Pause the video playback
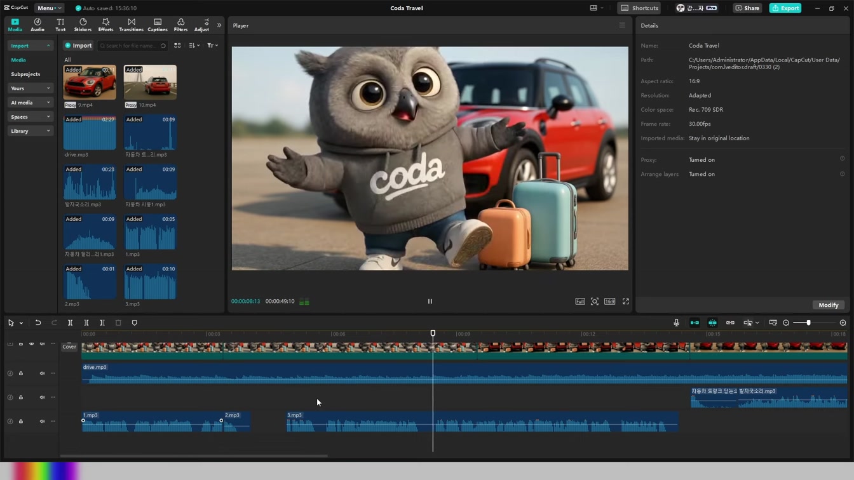The height and width of the screenshot is (480, 854). 430,302
